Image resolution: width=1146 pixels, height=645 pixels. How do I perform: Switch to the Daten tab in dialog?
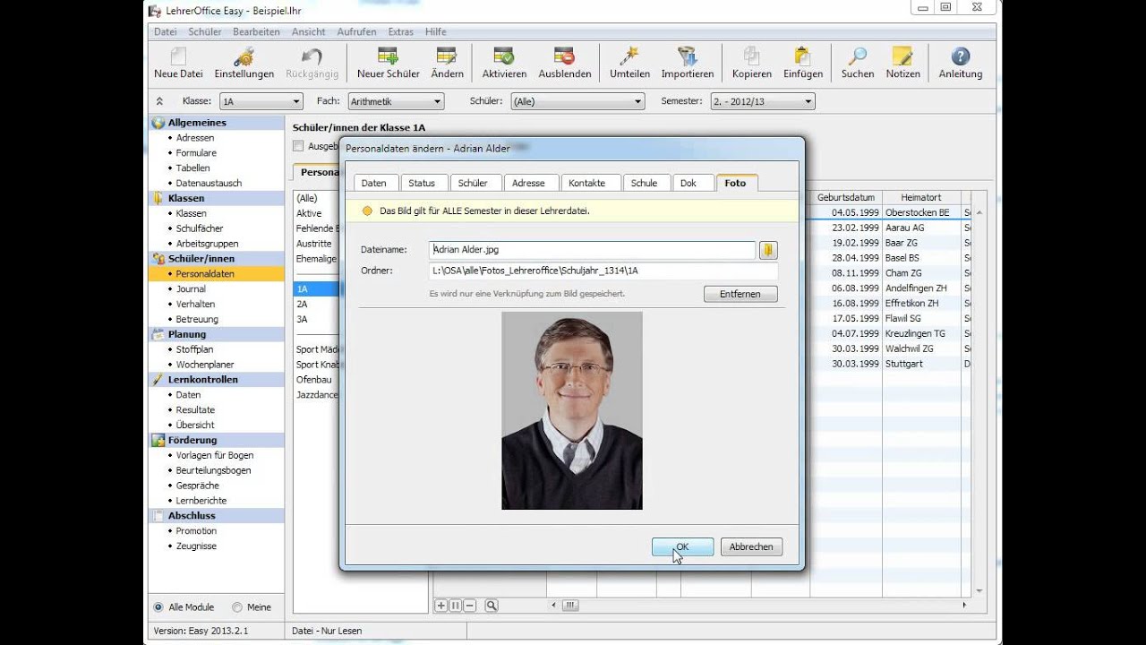[374, 183]
